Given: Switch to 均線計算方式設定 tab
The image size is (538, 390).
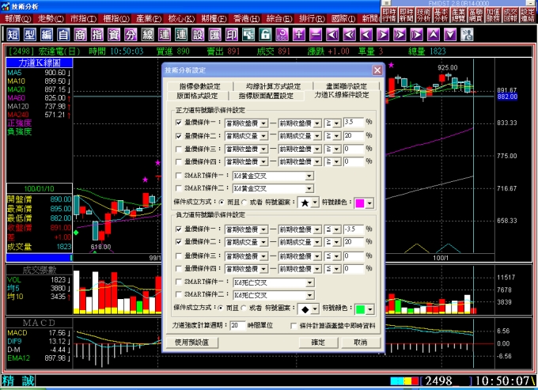Looking at the screenshot, I should (273, 86).
